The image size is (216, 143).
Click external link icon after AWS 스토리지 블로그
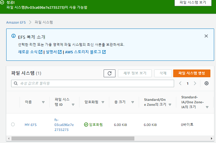click(x=104, y=52)
